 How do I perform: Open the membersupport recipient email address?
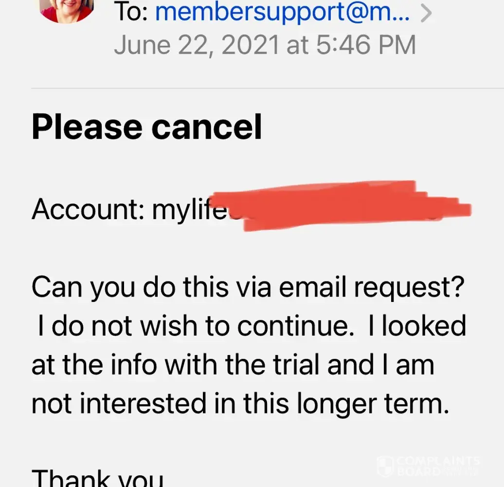point(283,12)
